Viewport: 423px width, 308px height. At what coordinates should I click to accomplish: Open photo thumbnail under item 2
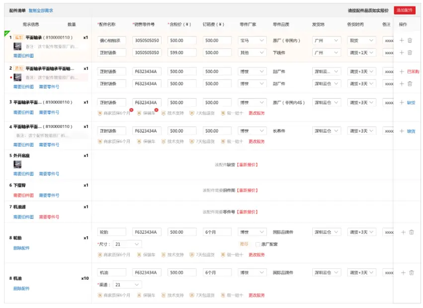17,77
